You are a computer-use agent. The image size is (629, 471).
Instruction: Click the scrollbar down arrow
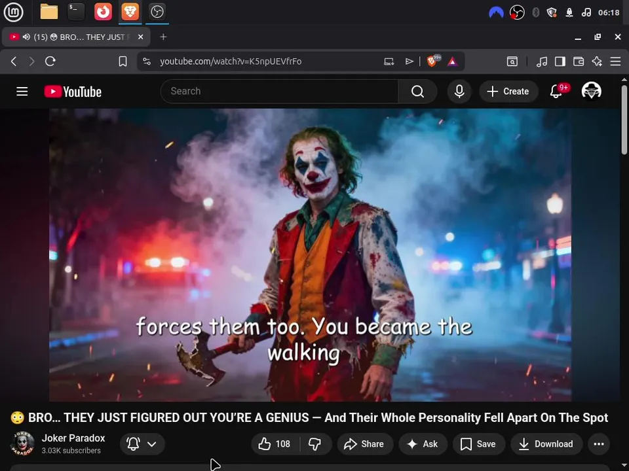[x=624, y=466]
